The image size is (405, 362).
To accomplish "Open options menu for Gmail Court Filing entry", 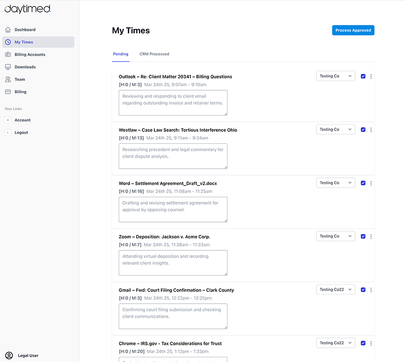I will pyautogui.click(x=371, y=290).
